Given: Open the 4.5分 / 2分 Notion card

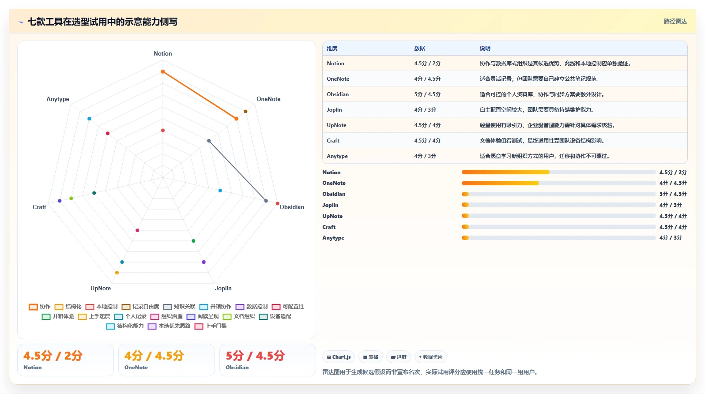Looking at the screenshot, I should (65, 360).
